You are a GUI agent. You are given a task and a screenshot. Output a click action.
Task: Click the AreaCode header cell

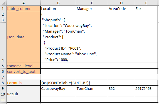click(x=121, y=9)
